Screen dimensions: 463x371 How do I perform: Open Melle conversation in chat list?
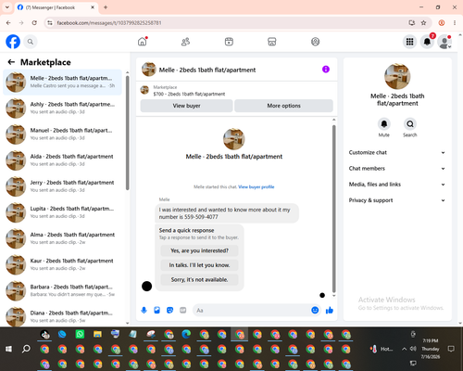(x=63, y=82)
